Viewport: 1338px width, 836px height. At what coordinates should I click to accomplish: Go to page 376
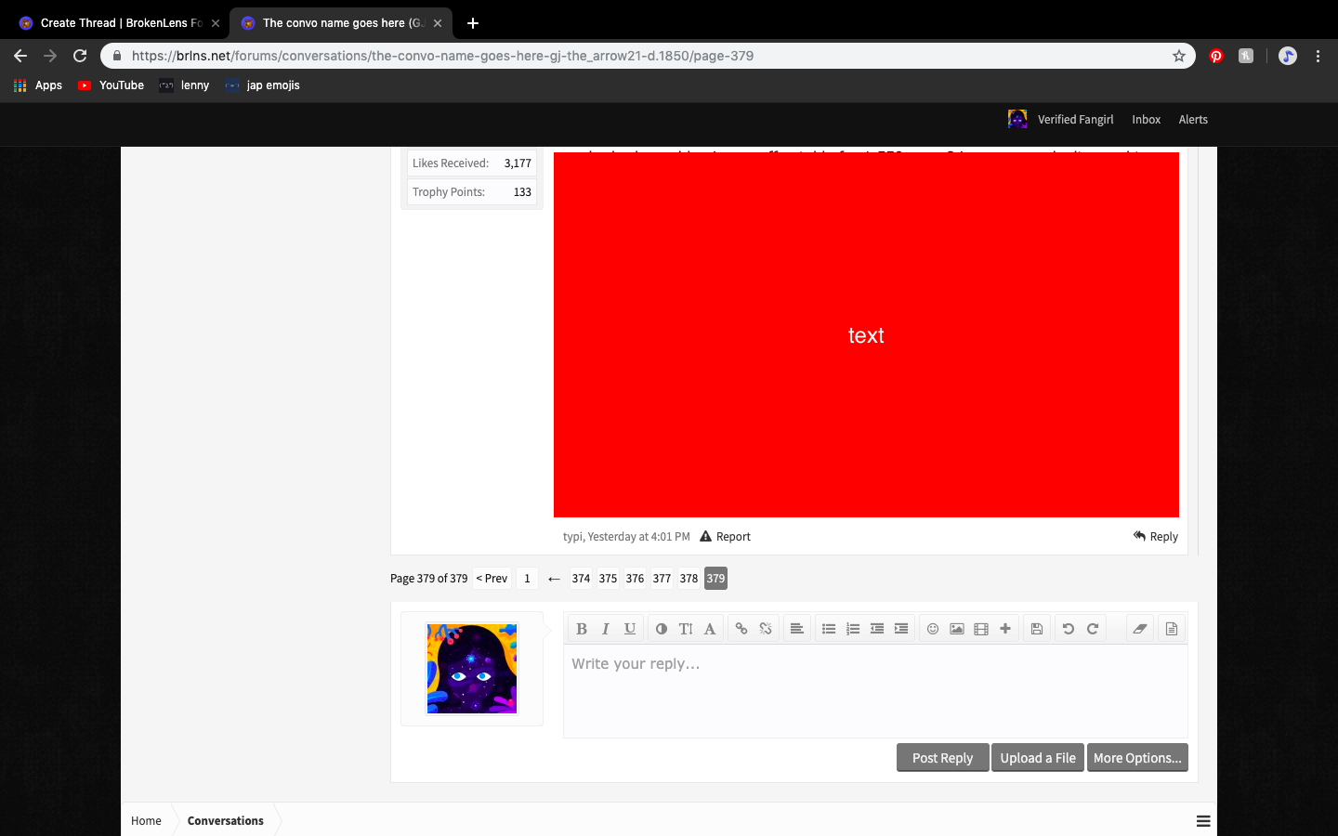point(635,579)
